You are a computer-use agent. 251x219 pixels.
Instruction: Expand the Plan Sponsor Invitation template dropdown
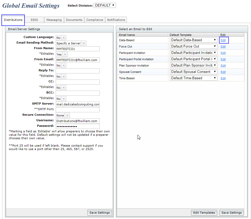point(193,66)
